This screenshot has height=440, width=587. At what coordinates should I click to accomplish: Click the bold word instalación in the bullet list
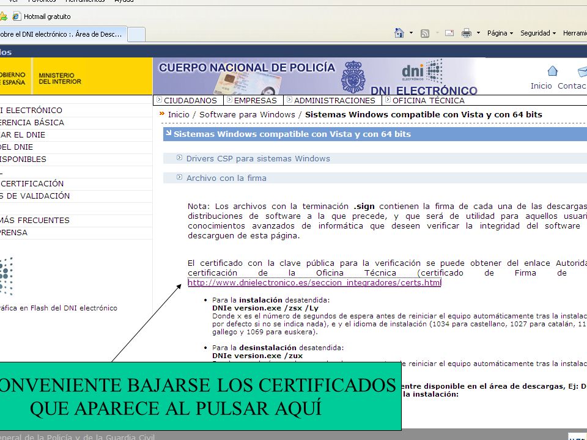coord(260,300)
